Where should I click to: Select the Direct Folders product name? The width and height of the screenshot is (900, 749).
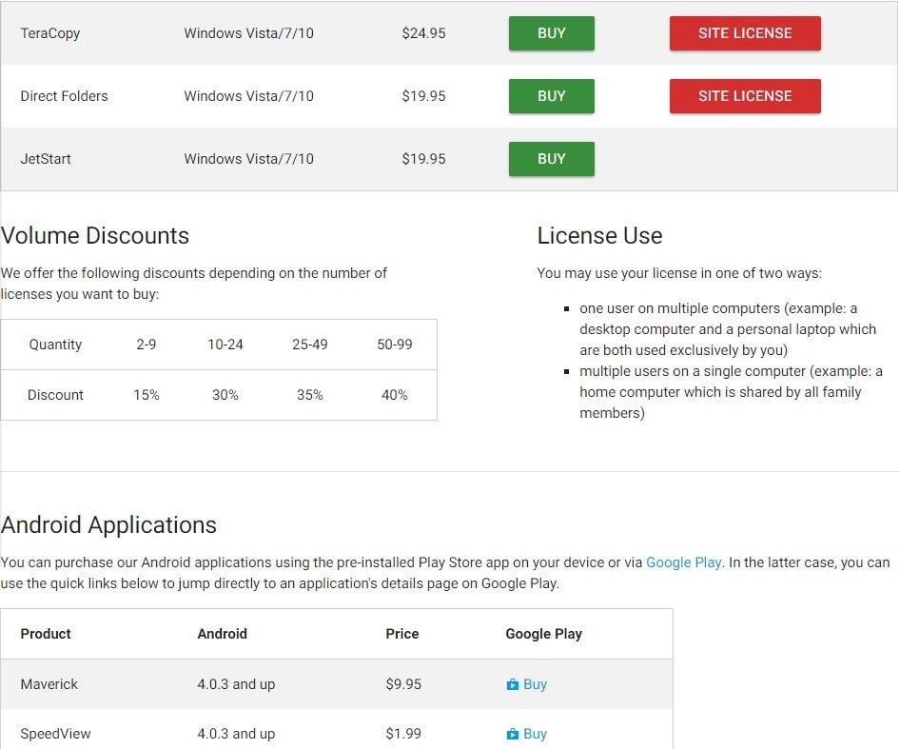point(65,96)
